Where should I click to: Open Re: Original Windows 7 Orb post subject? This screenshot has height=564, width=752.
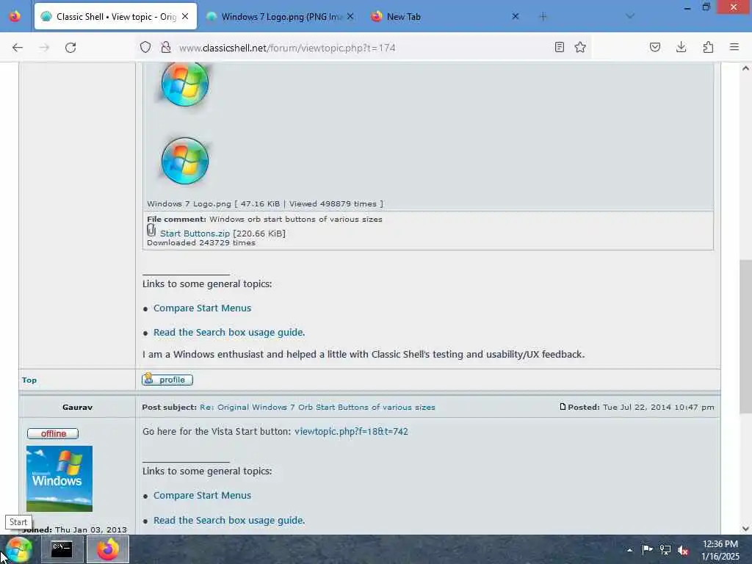click(x=317, y=407)
